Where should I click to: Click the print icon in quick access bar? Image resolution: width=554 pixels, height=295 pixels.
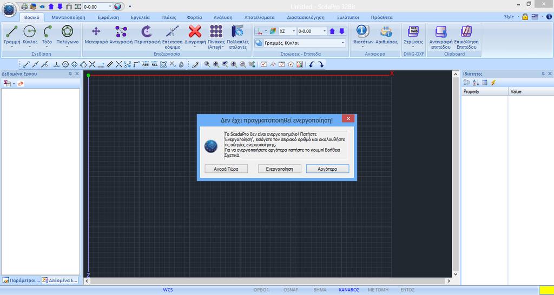point(24,6)
